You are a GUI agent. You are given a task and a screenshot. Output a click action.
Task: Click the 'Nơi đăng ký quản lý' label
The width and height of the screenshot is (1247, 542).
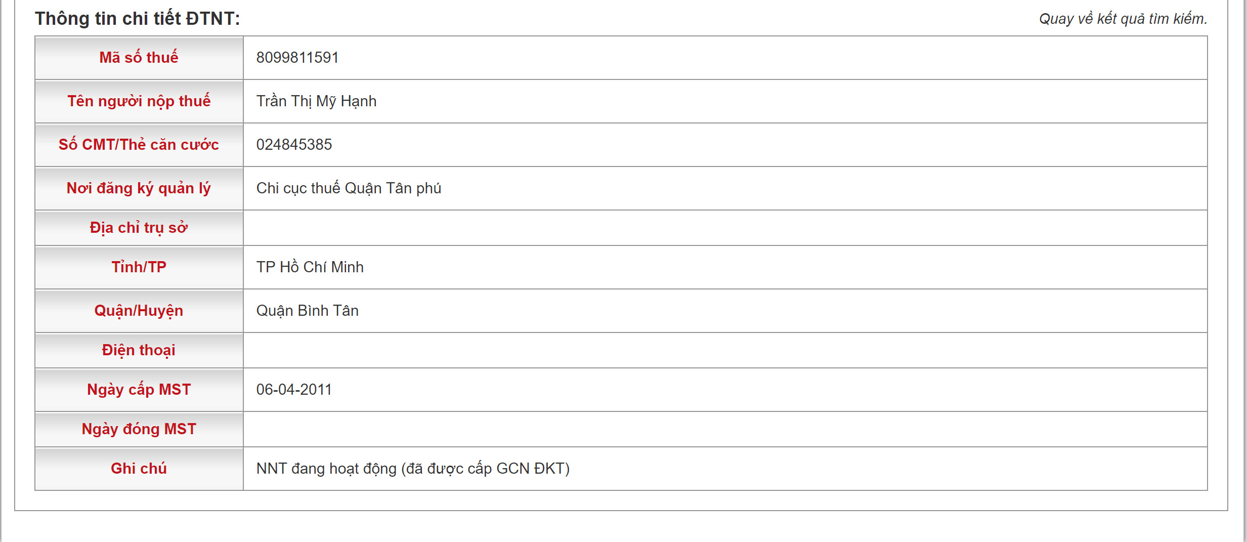(x=139, y=188)
